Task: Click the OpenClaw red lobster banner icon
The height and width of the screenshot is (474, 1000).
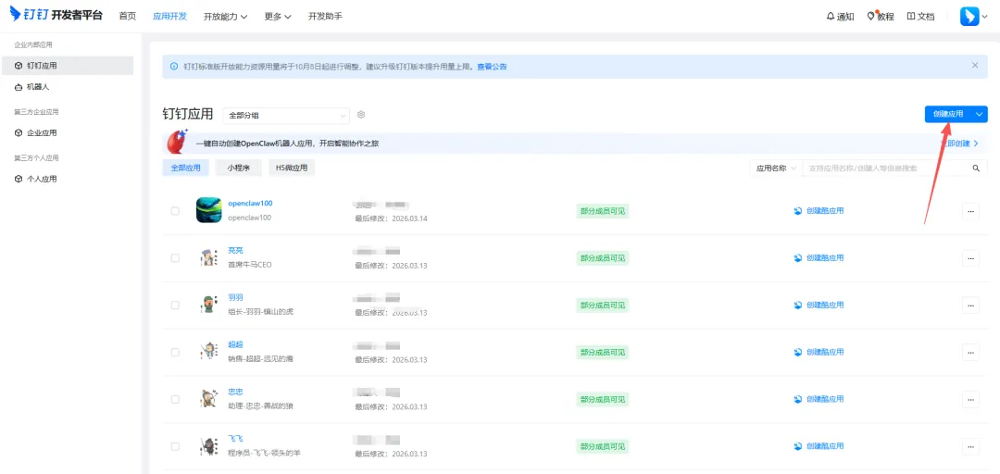Action: click(x=177, y=143)
